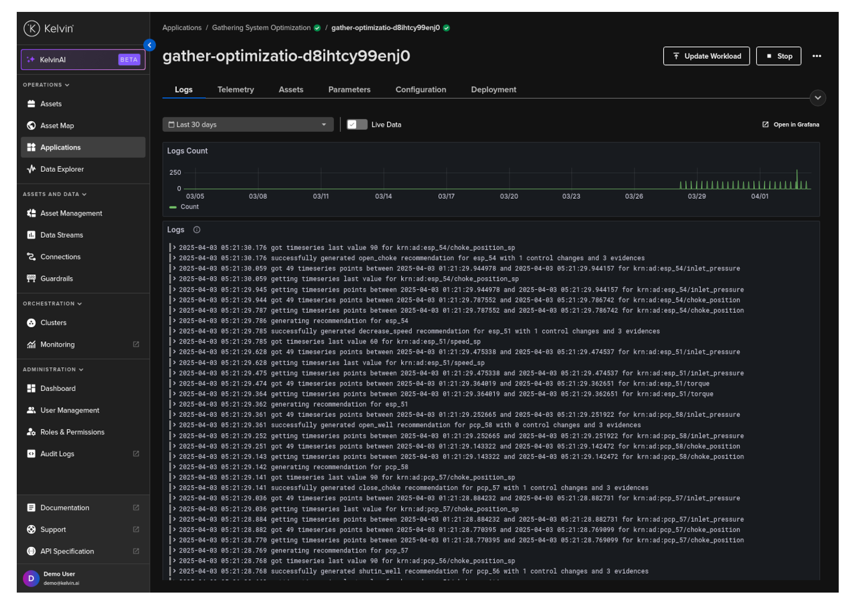856x605 pixels.
Task: Open the Asset Map icon in sidebar
Action: pos(31,126)
